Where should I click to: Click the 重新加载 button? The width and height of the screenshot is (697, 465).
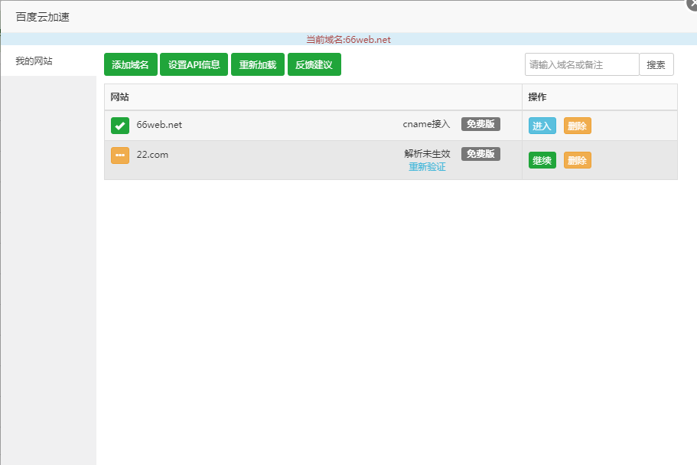click(258, 64)
